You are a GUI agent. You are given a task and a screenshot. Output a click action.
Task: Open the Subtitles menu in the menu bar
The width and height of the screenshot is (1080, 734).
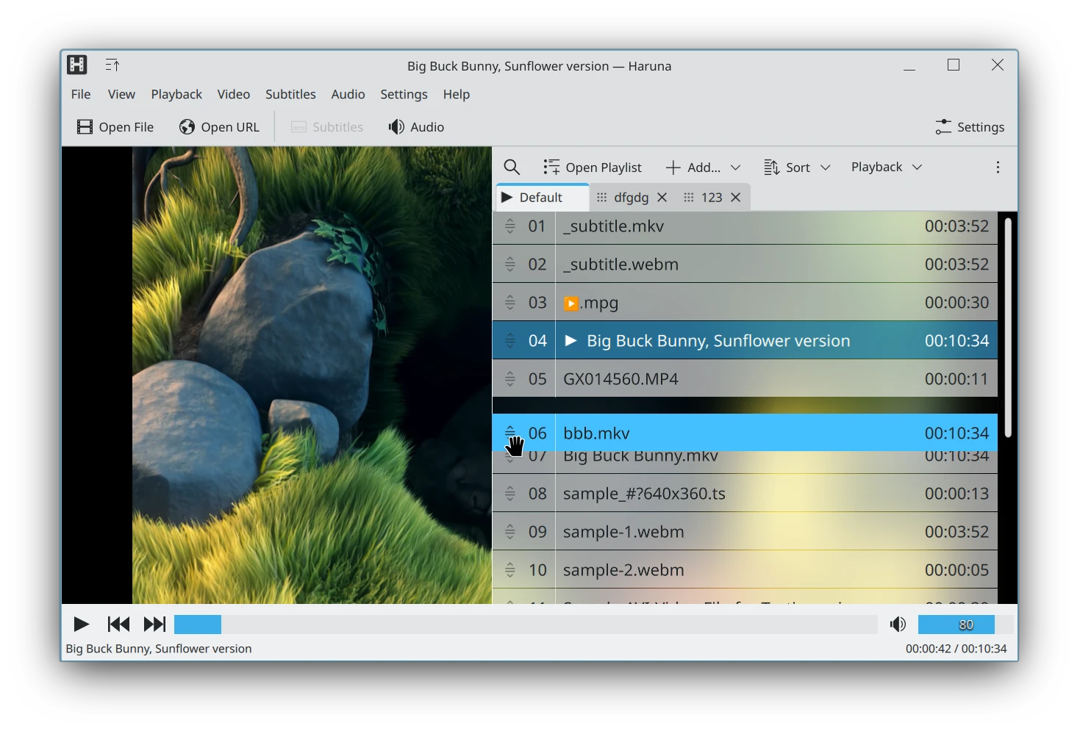click(290, 94)
